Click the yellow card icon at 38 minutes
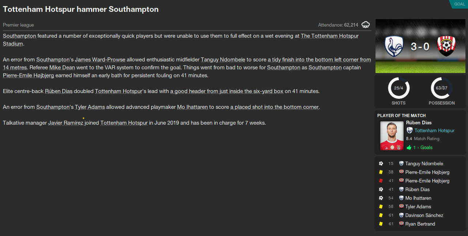 pyautogui.click(x=381, y=172)
